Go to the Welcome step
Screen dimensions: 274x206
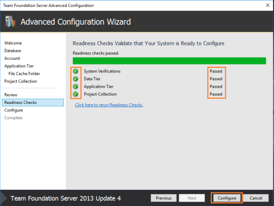tap(13, 43)
